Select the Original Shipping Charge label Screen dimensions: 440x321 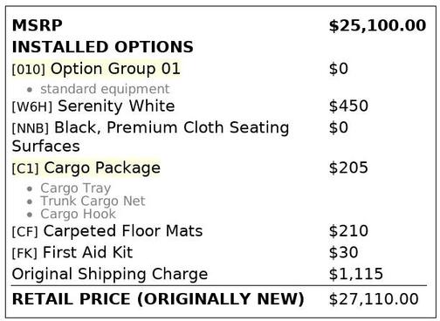tap(110, 274)
